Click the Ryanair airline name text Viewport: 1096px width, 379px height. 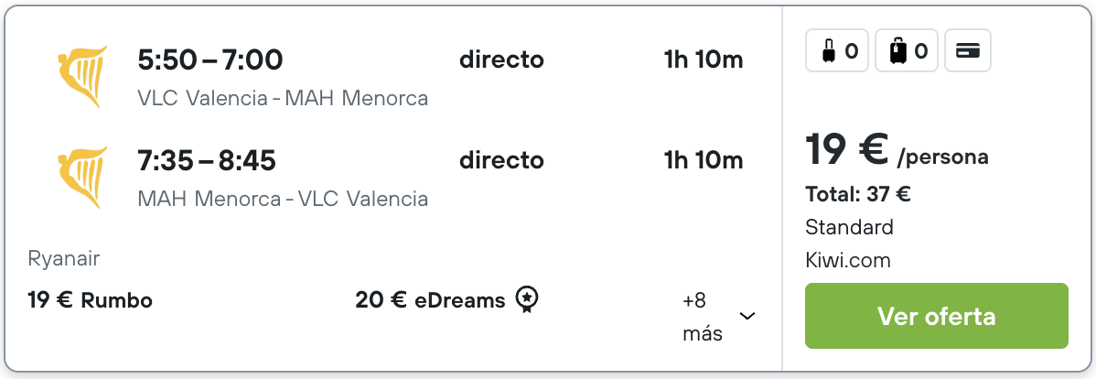coord(64,259)
